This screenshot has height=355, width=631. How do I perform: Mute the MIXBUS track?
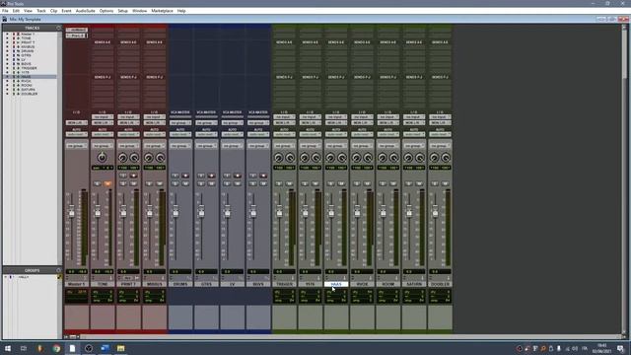tap(160, 183)
